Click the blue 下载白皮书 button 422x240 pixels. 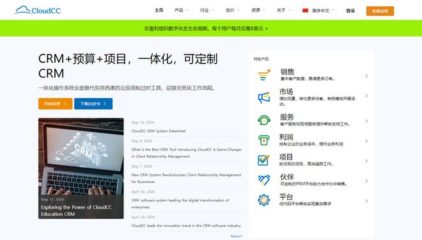93,104
